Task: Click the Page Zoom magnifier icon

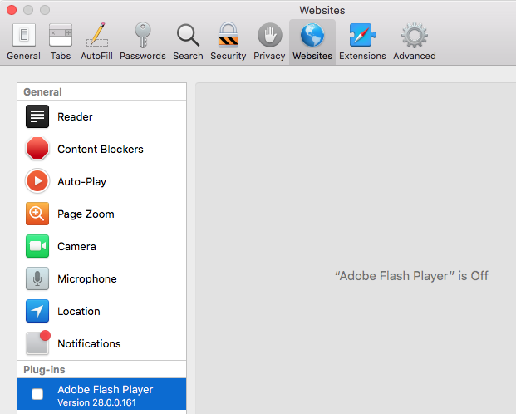Action: (37, 214)
